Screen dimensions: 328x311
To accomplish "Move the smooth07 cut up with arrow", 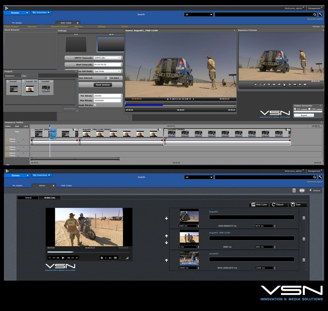I will pos(166,260).
